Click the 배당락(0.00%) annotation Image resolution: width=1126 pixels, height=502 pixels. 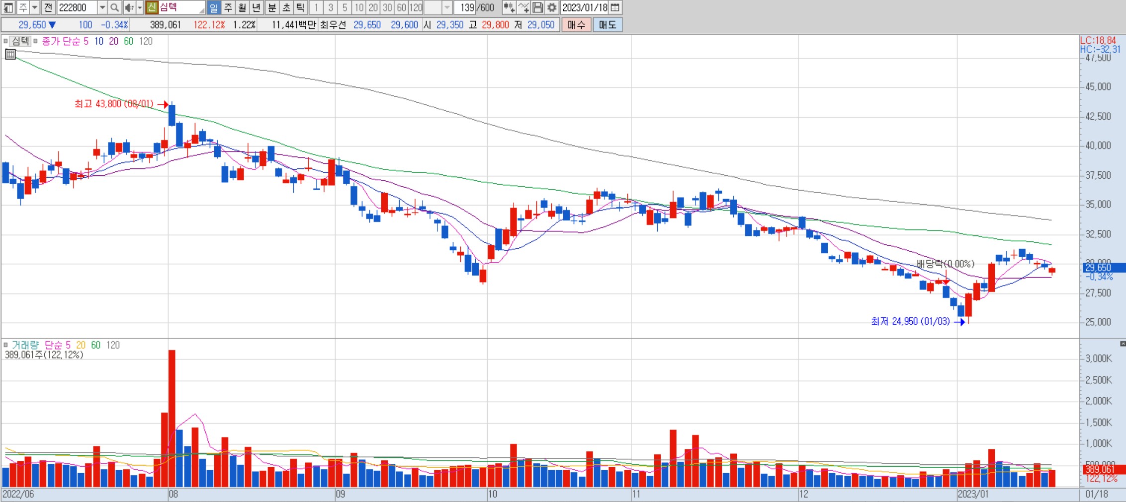point(945,264)
